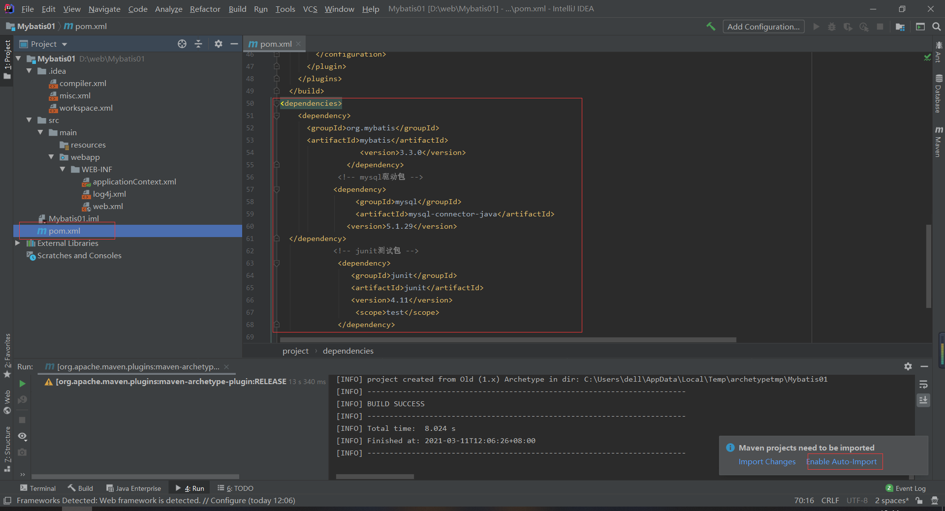The width and height of the screenshot is (945, 511).
Task: Click the read-only lock icon in status bar
Action: [919, 501]
